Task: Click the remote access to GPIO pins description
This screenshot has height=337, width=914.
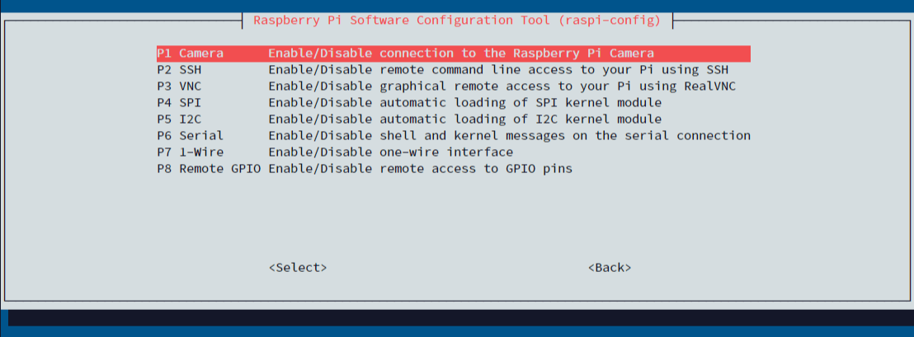Action: 420,170
